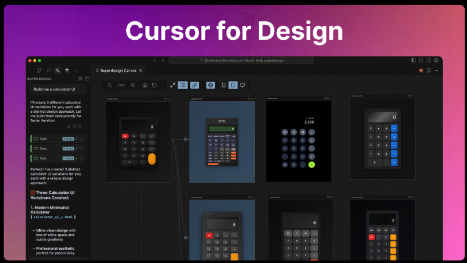Reload the canvas with the circular arrow icon

155,85
